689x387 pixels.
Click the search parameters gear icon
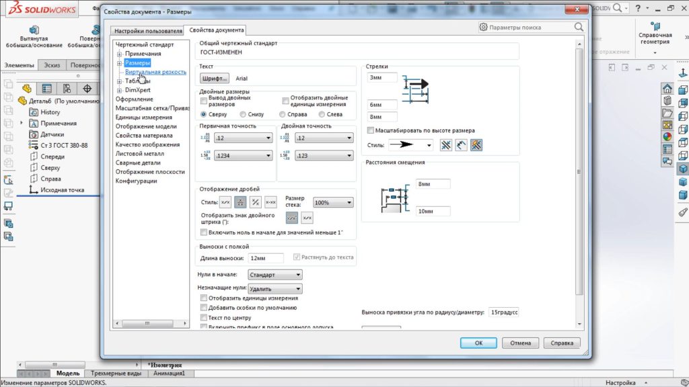[x=483, y=27]
